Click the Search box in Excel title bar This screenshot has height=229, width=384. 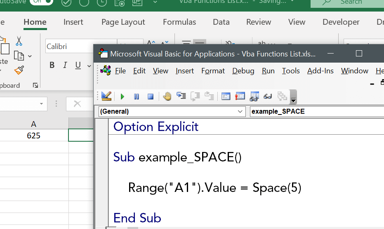[347, 3]
